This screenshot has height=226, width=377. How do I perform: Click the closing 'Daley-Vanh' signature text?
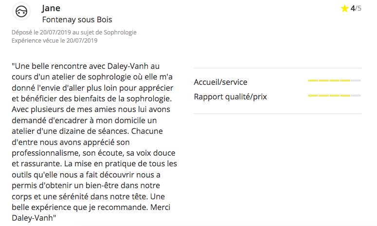(x=33, y=218)
